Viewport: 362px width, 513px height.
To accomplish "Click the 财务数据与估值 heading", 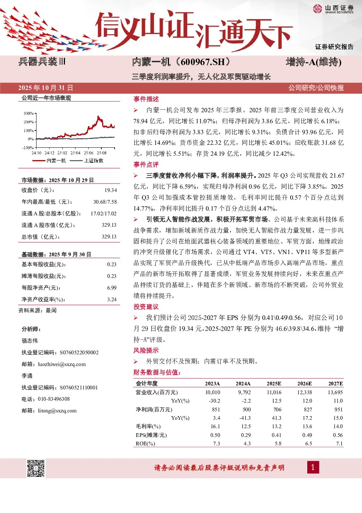I will tap(157, 372).
